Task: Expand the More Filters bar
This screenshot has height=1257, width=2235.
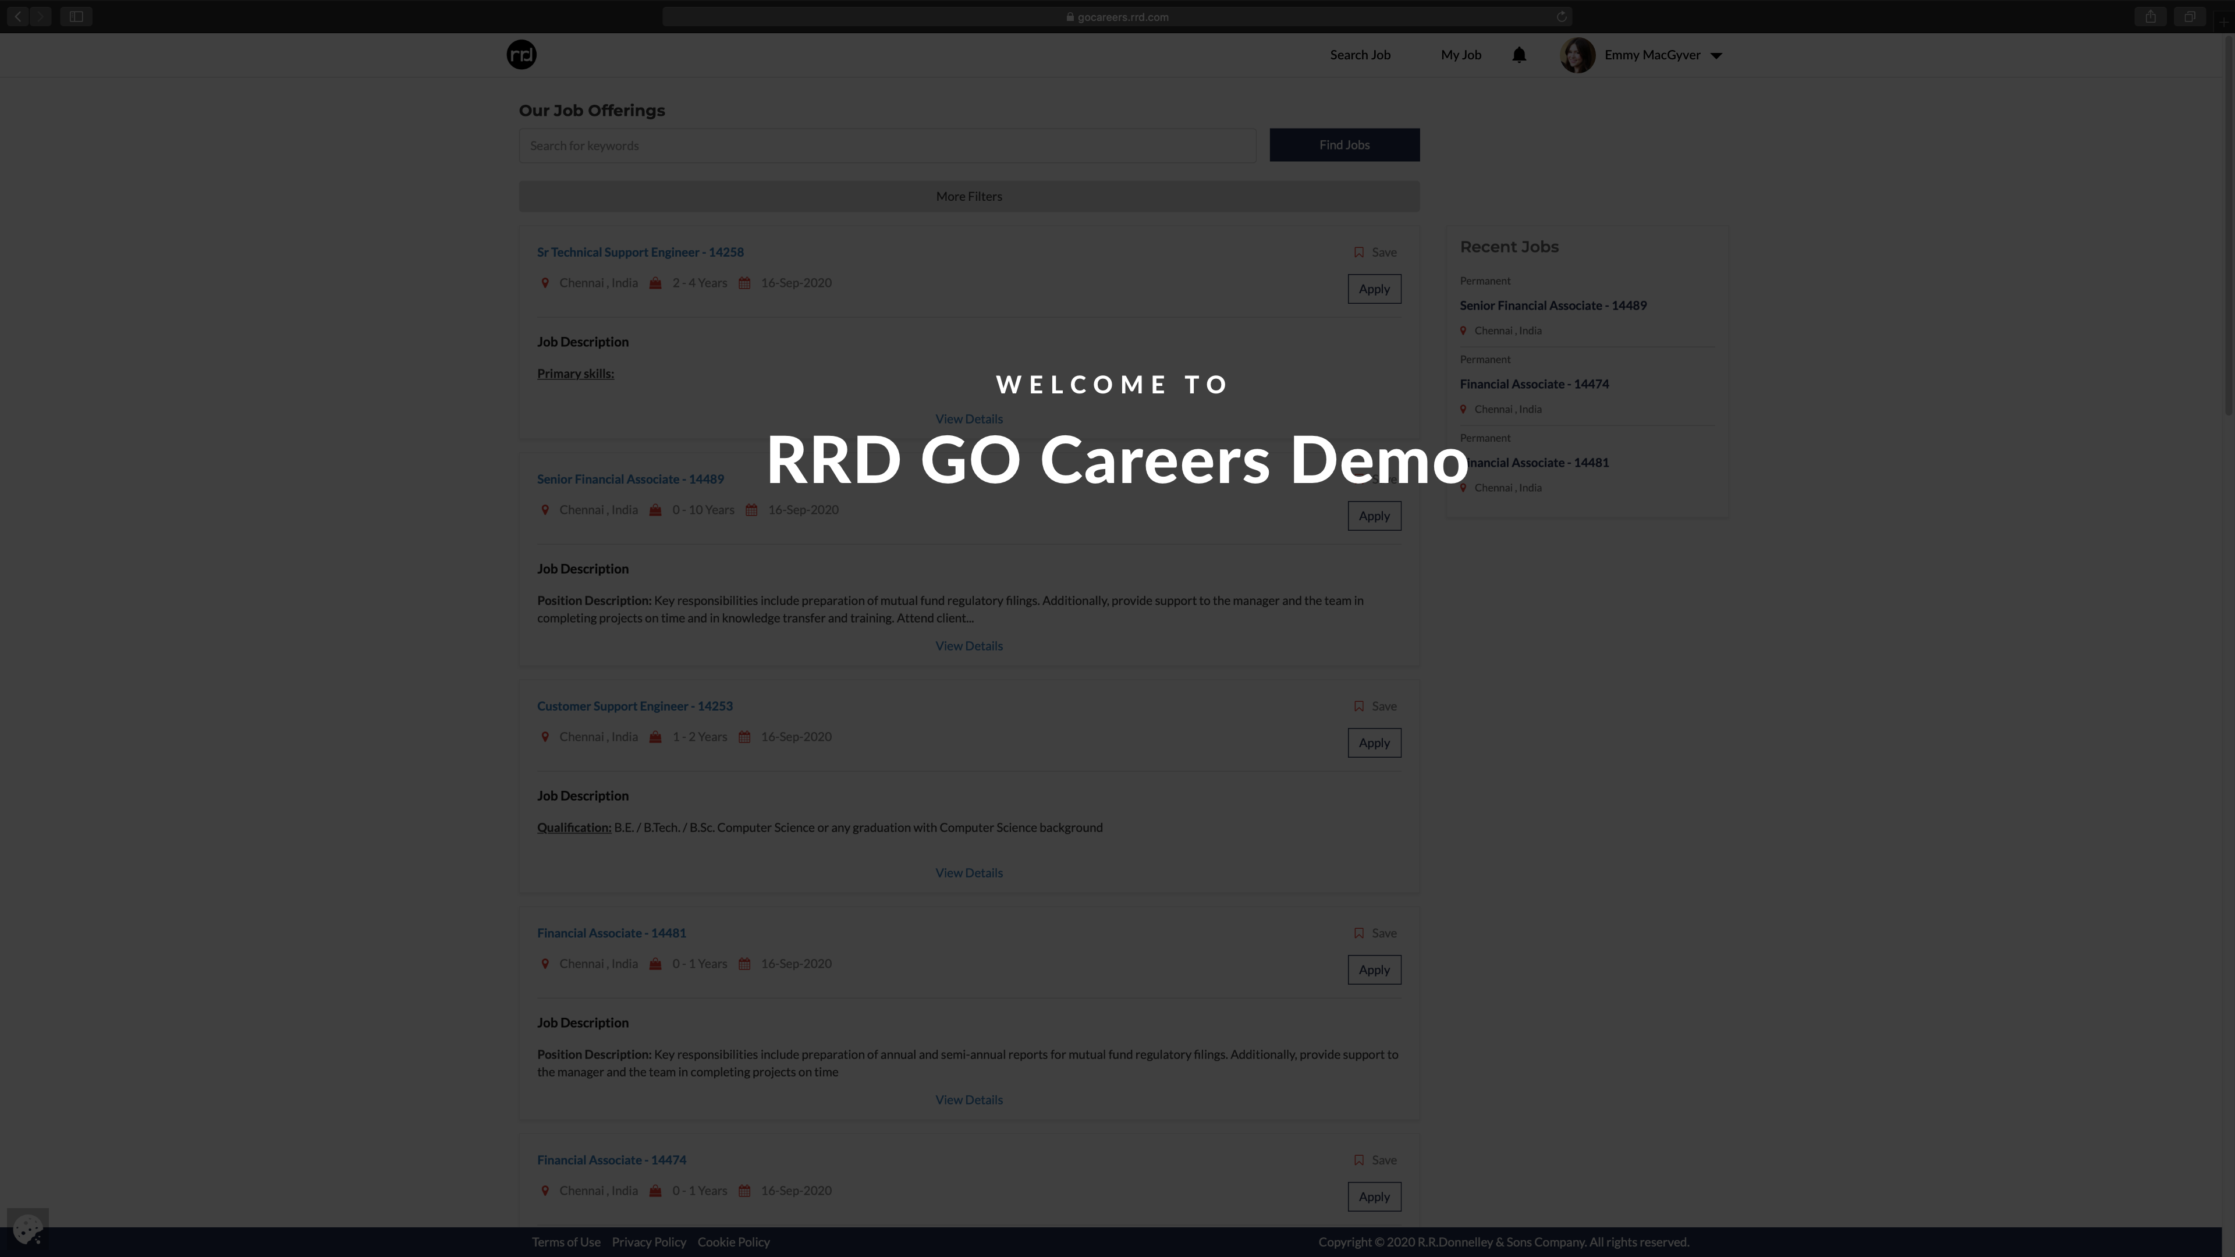Action: click(x=968, y=196)
